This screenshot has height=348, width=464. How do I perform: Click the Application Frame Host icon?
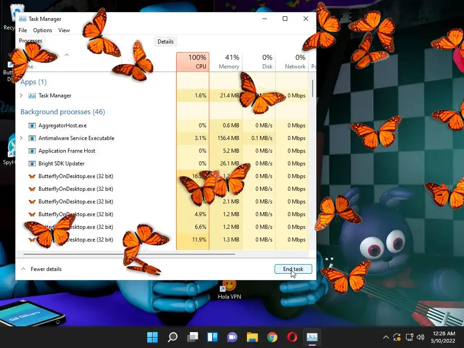(32, 151)
